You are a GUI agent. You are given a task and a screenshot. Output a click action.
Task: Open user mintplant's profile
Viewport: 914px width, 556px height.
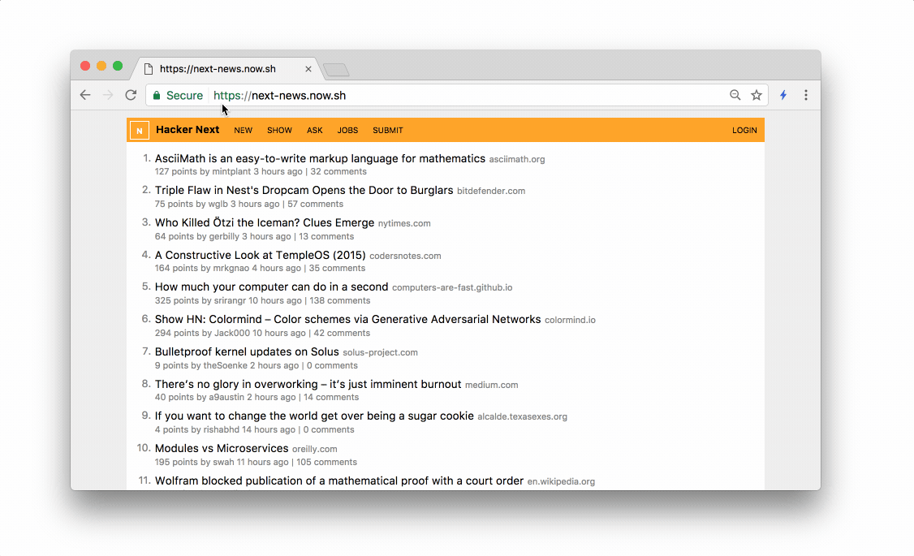click(x=231, y=172)
